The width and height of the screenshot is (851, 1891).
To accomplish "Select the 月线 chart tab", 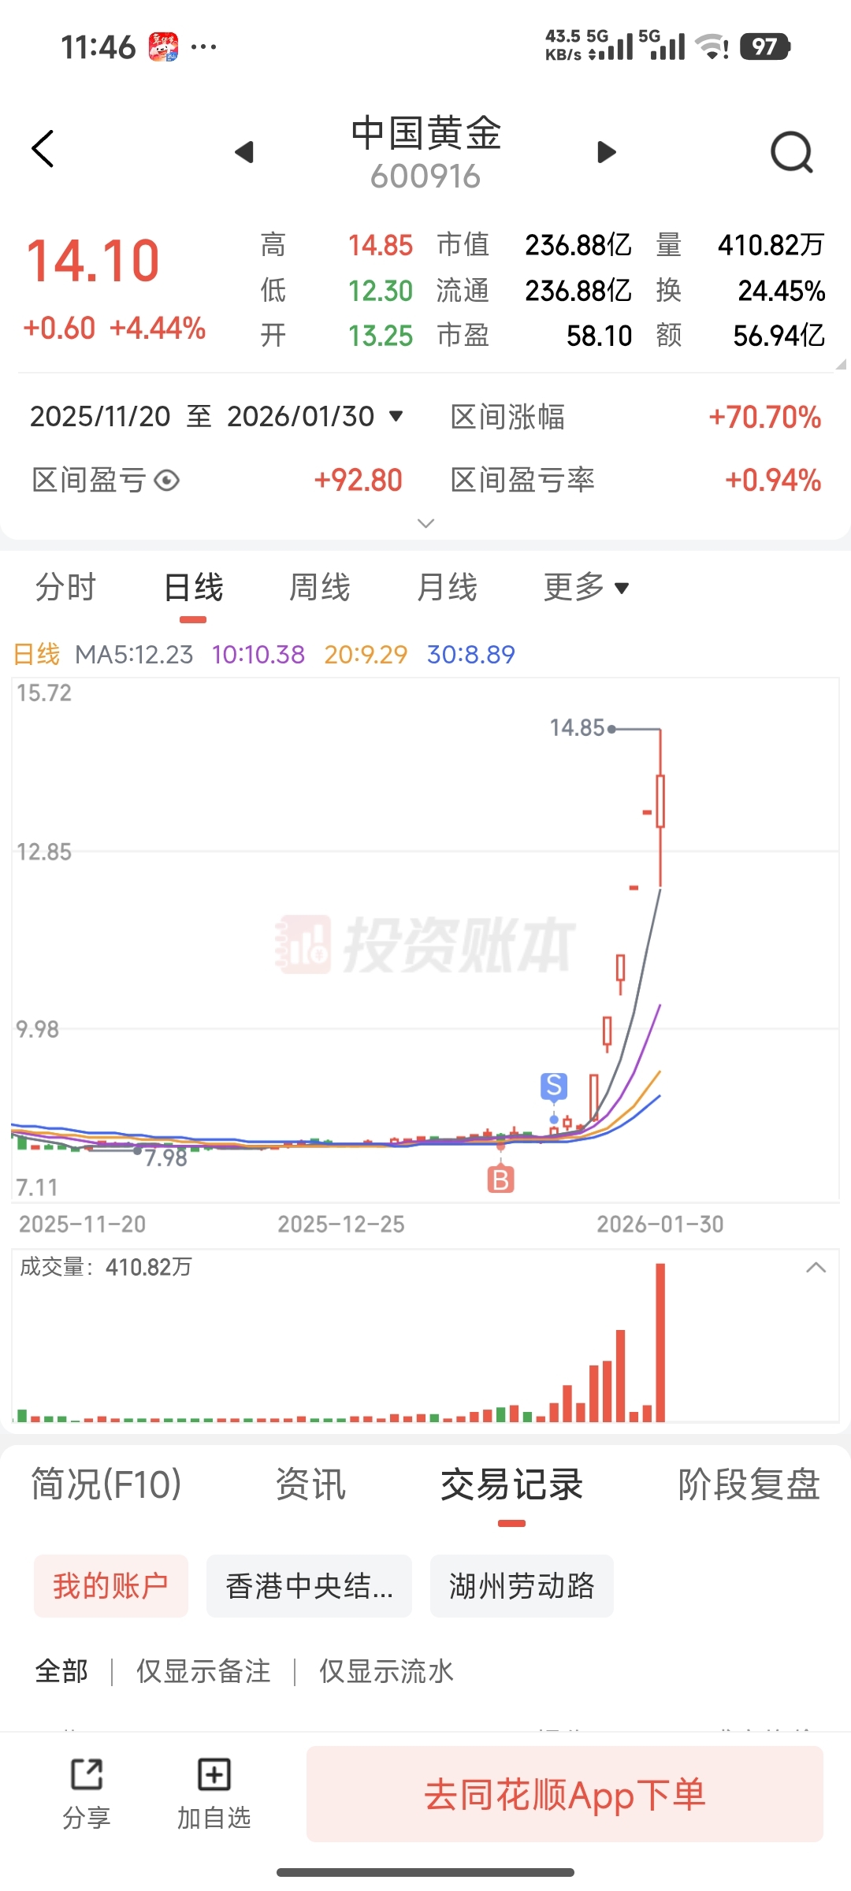I will coord(447,587).
